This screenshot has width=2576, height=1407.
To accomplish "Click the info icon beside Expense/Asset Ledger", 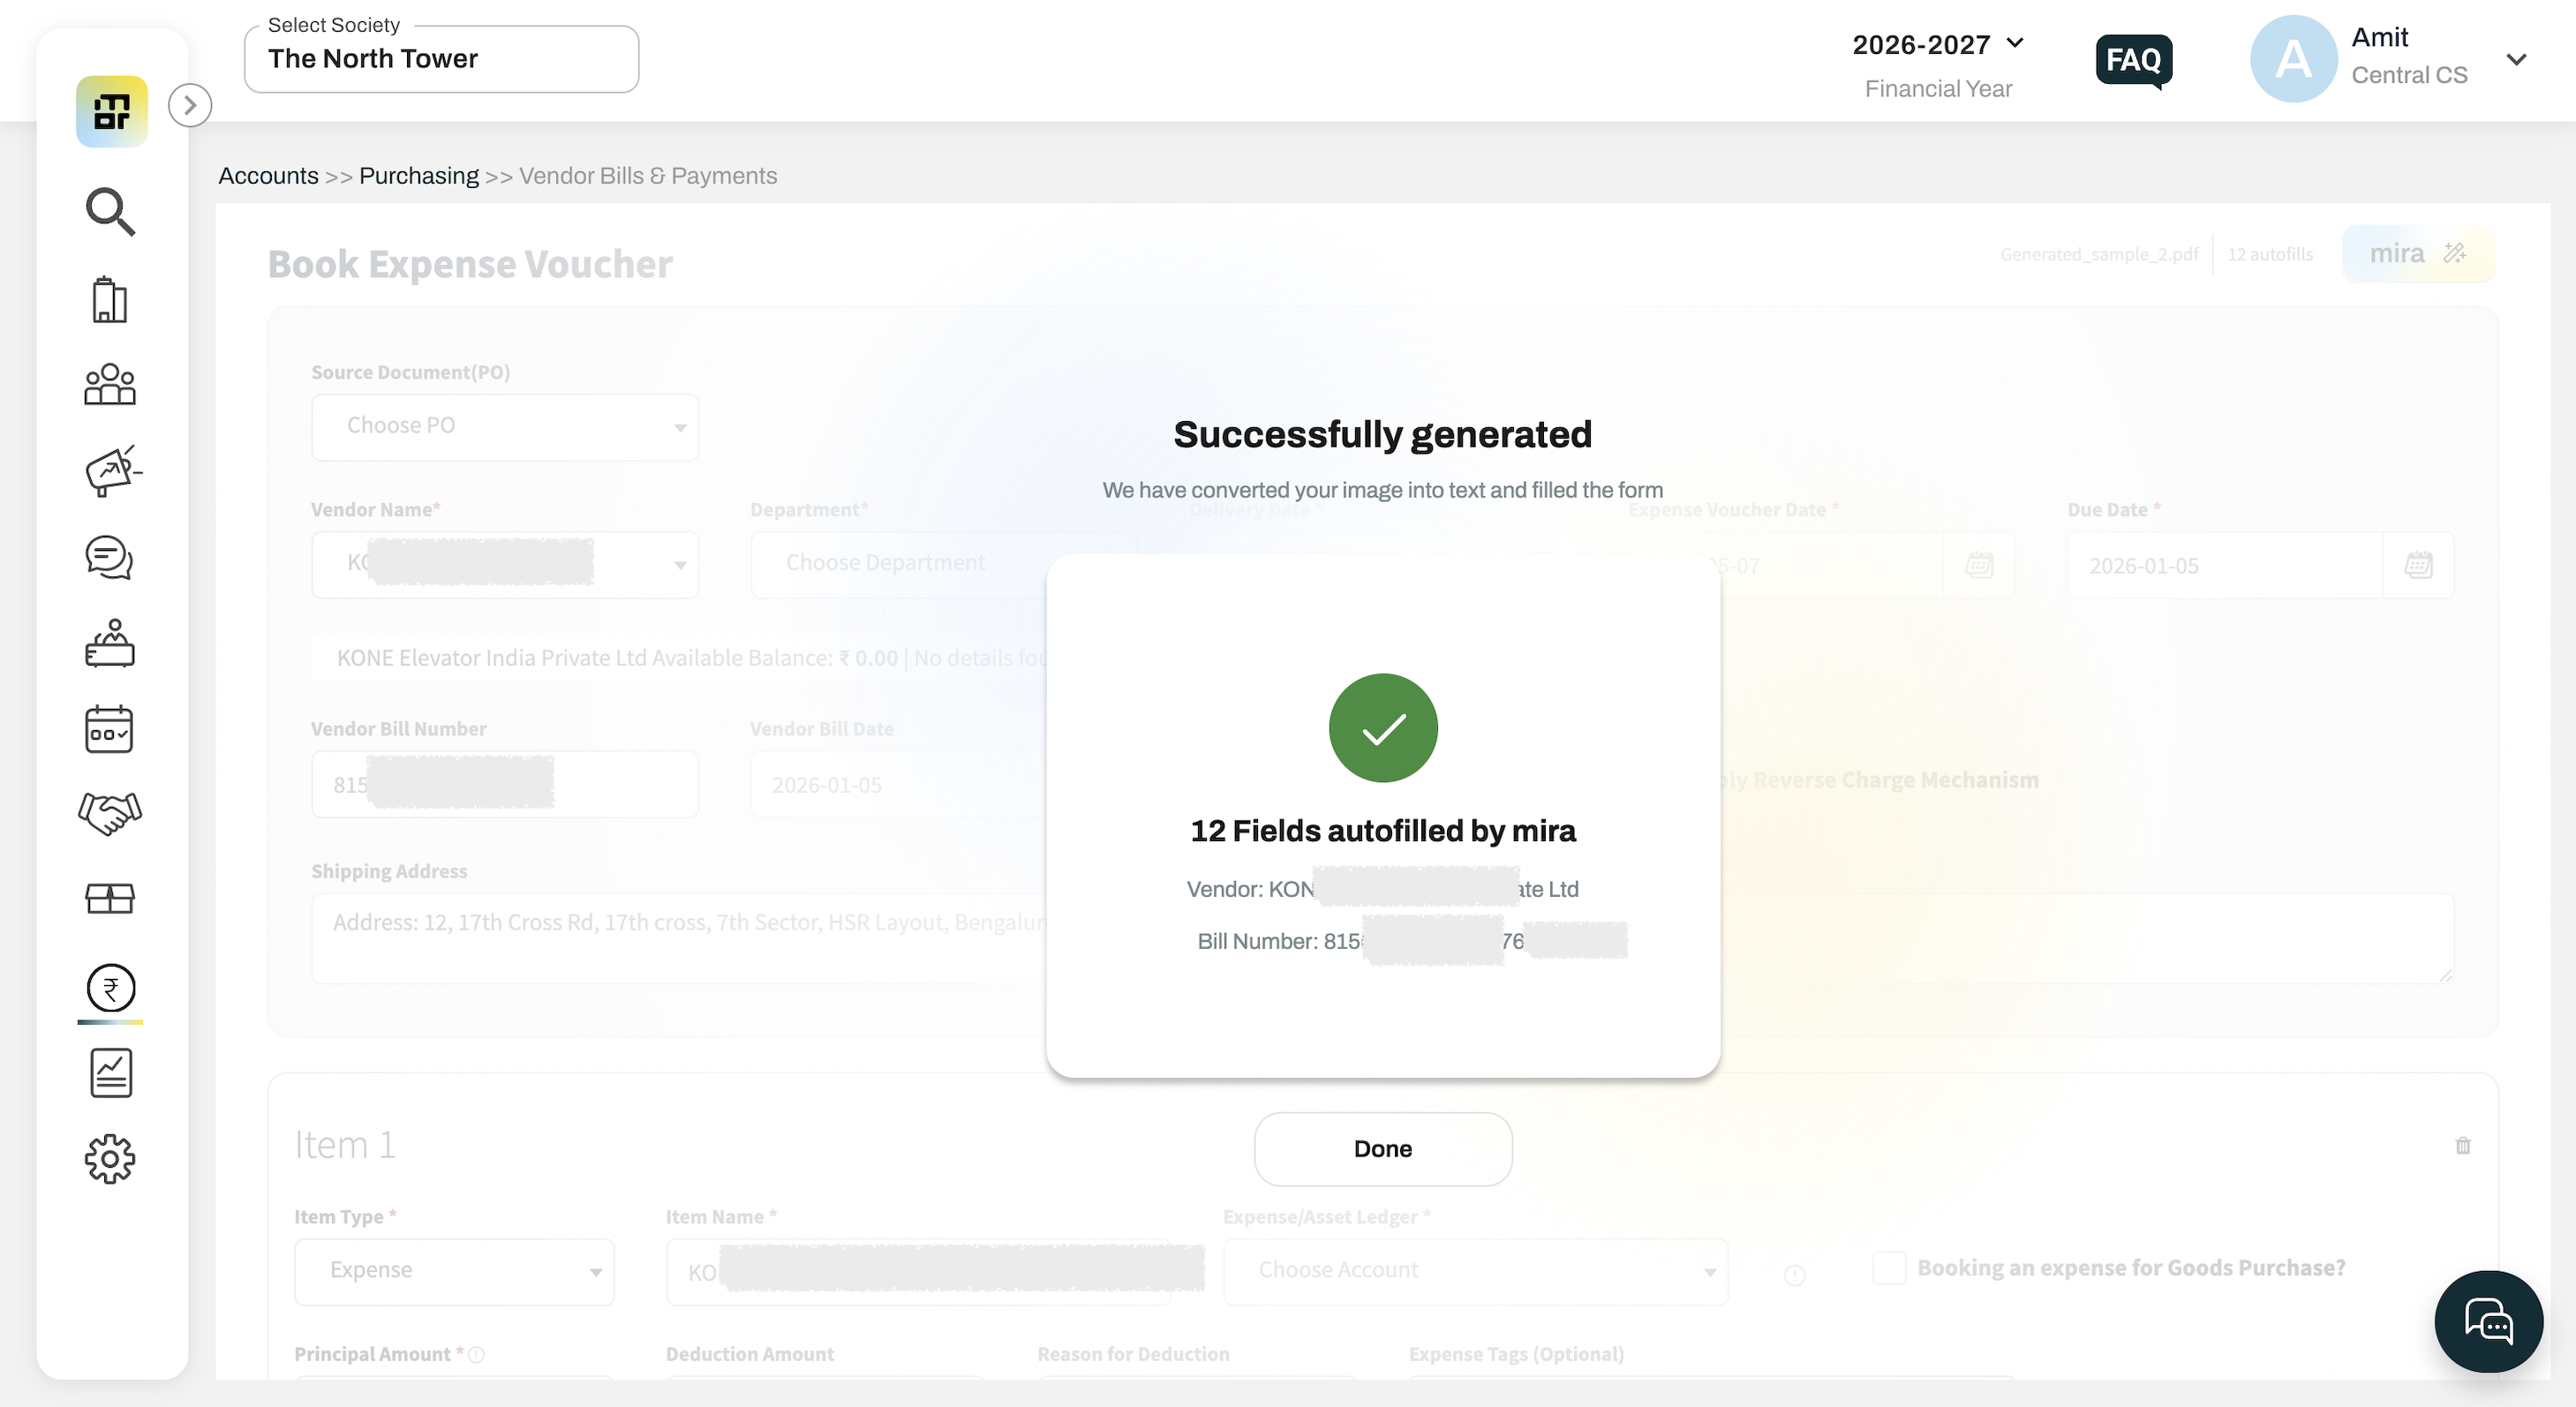I will [x=1795, y=1275].
